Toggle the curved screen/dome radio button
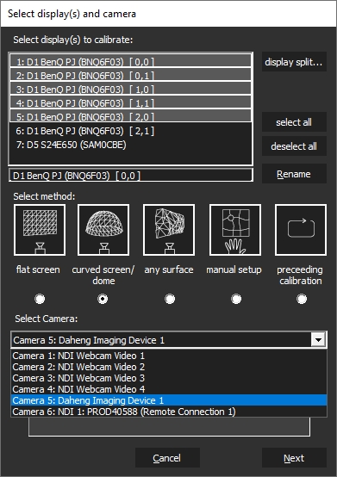 click(103, 299)
